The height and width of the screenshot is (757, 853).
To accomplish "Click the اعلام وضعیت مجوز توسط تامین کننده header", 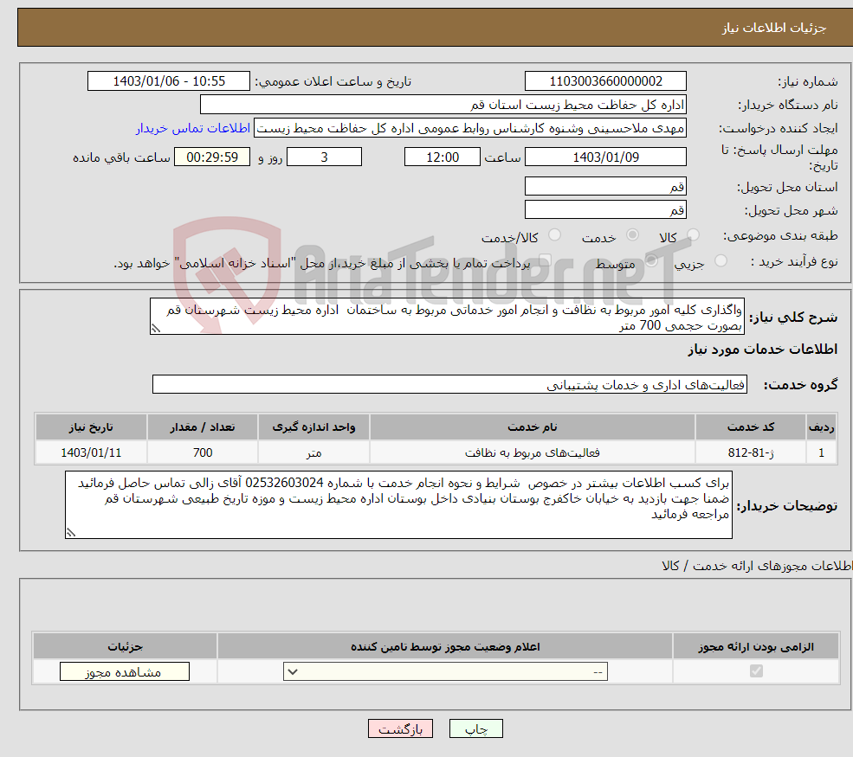I will [x=445, y=646].
